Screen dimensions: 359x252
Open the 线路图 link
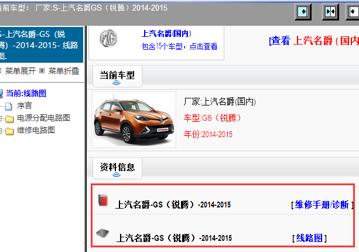309,238
